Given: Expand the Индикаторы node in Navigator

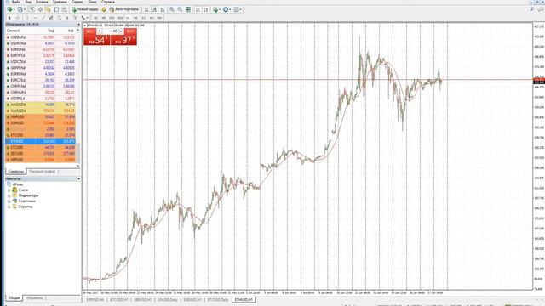Looking at the screenshot, I should point(9,195).
